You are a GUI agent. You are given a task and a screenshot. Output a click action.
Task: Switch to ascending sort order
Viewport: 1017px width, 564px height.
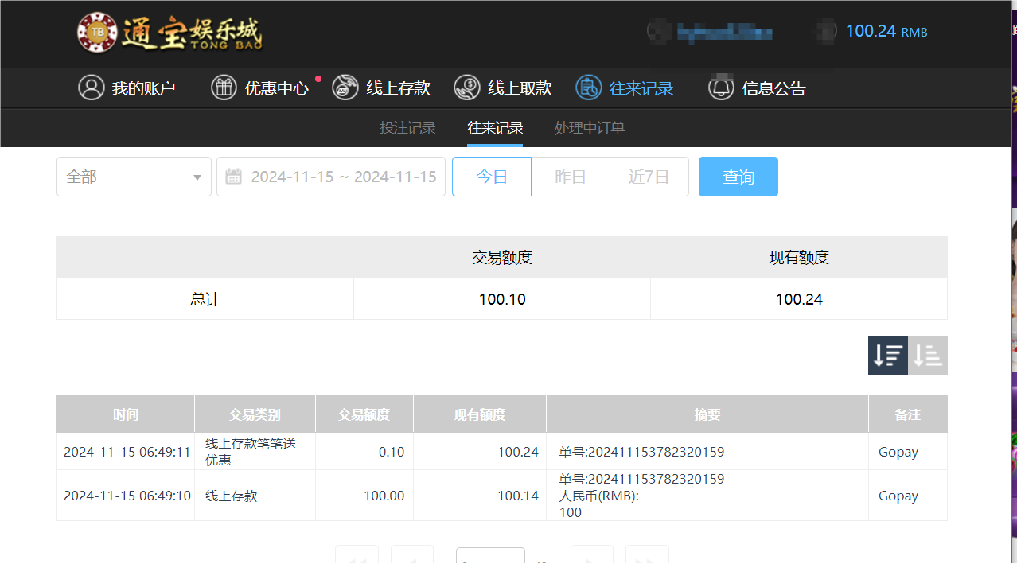(927, 355)
